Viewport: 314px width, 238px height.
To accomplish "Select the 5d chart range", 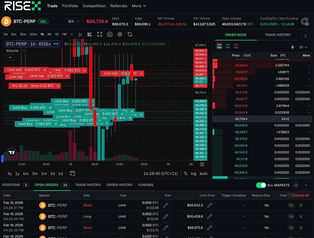I will point(53,173).
